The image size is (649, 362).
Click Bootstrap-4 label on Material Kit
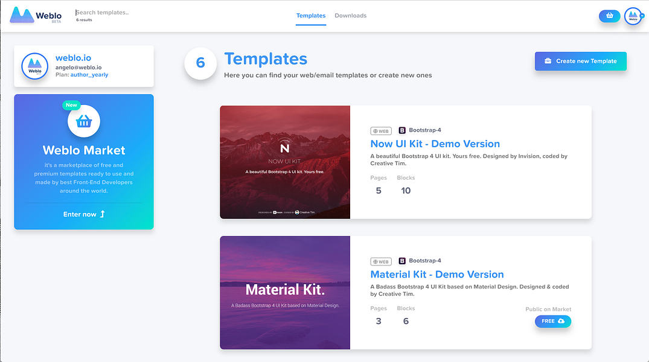[425, 261]
